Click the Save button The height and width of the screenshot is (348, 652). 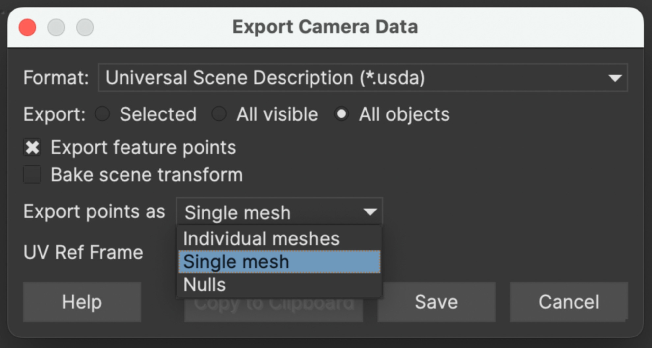pyautogui.click(x=436, y=302)
